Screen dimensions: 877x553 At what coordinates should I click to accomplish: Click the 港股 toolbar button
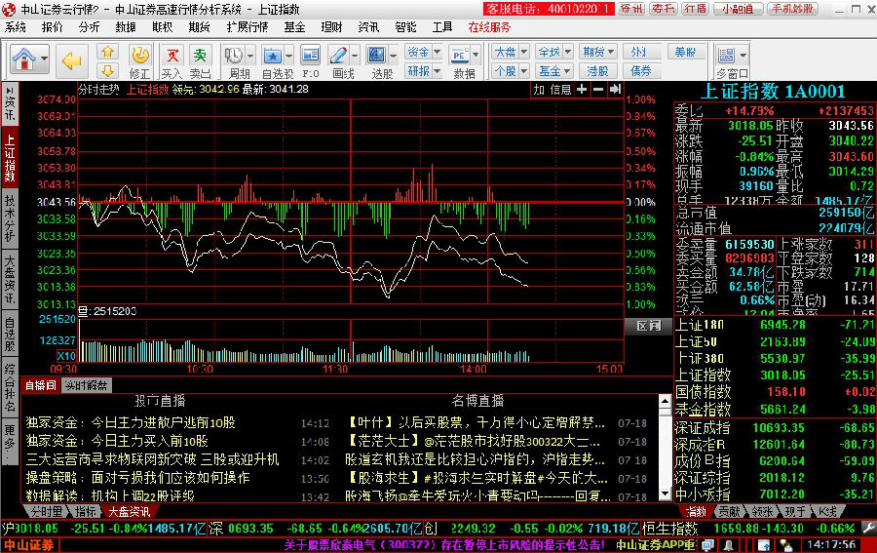click(597, 71)
